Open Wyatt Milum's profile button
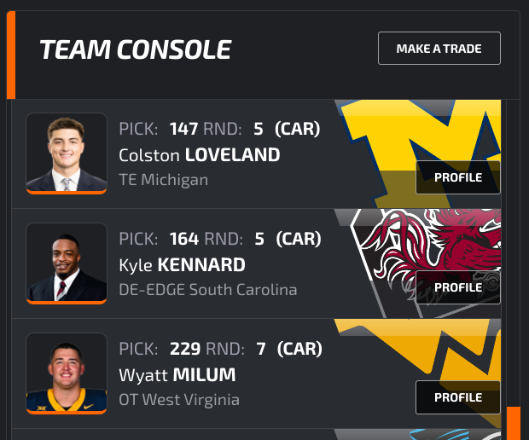This screenshot has height=440, width=529. coord(457,397)
